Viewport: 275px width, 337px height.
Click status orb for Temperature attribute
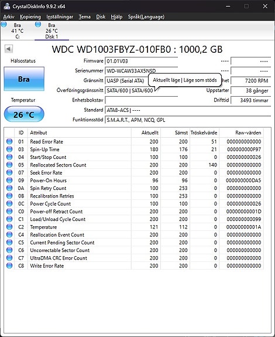(x=9, y=227)
